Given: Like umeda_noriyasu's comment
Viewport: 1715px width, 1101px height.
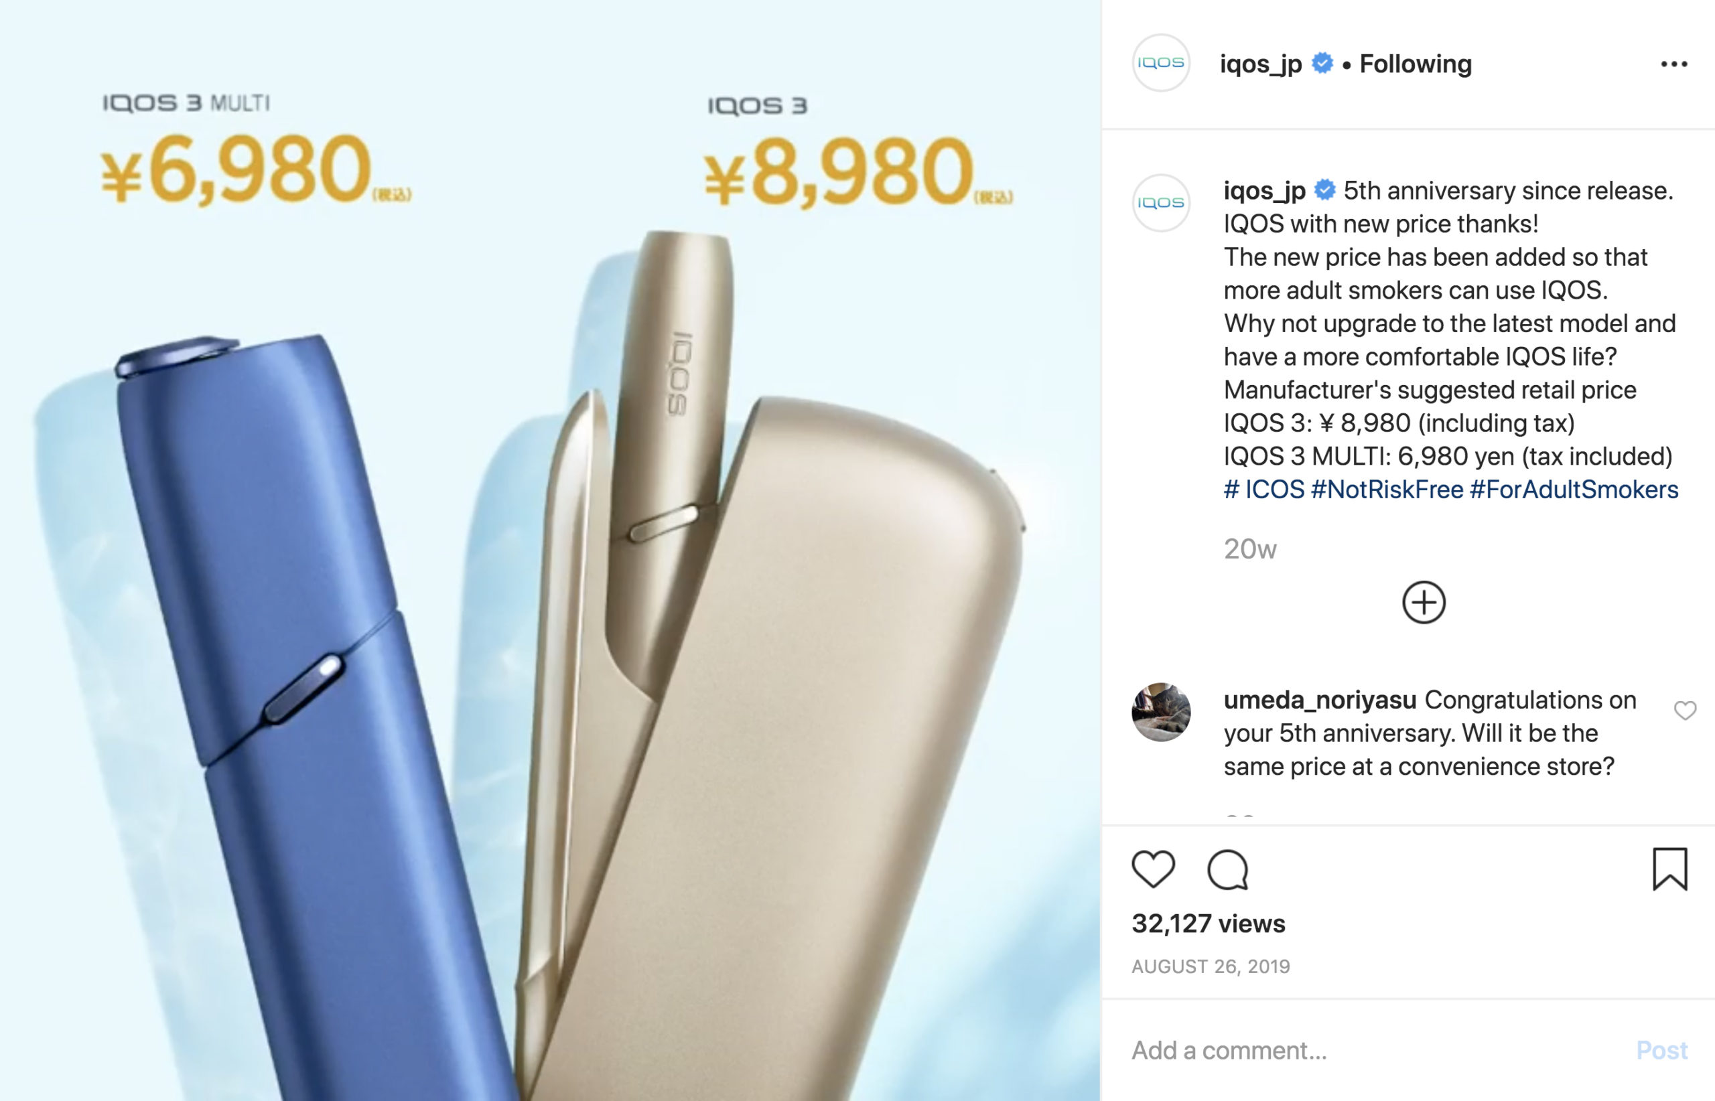Looking at the screenshot, I should (x=1685, y=710).
